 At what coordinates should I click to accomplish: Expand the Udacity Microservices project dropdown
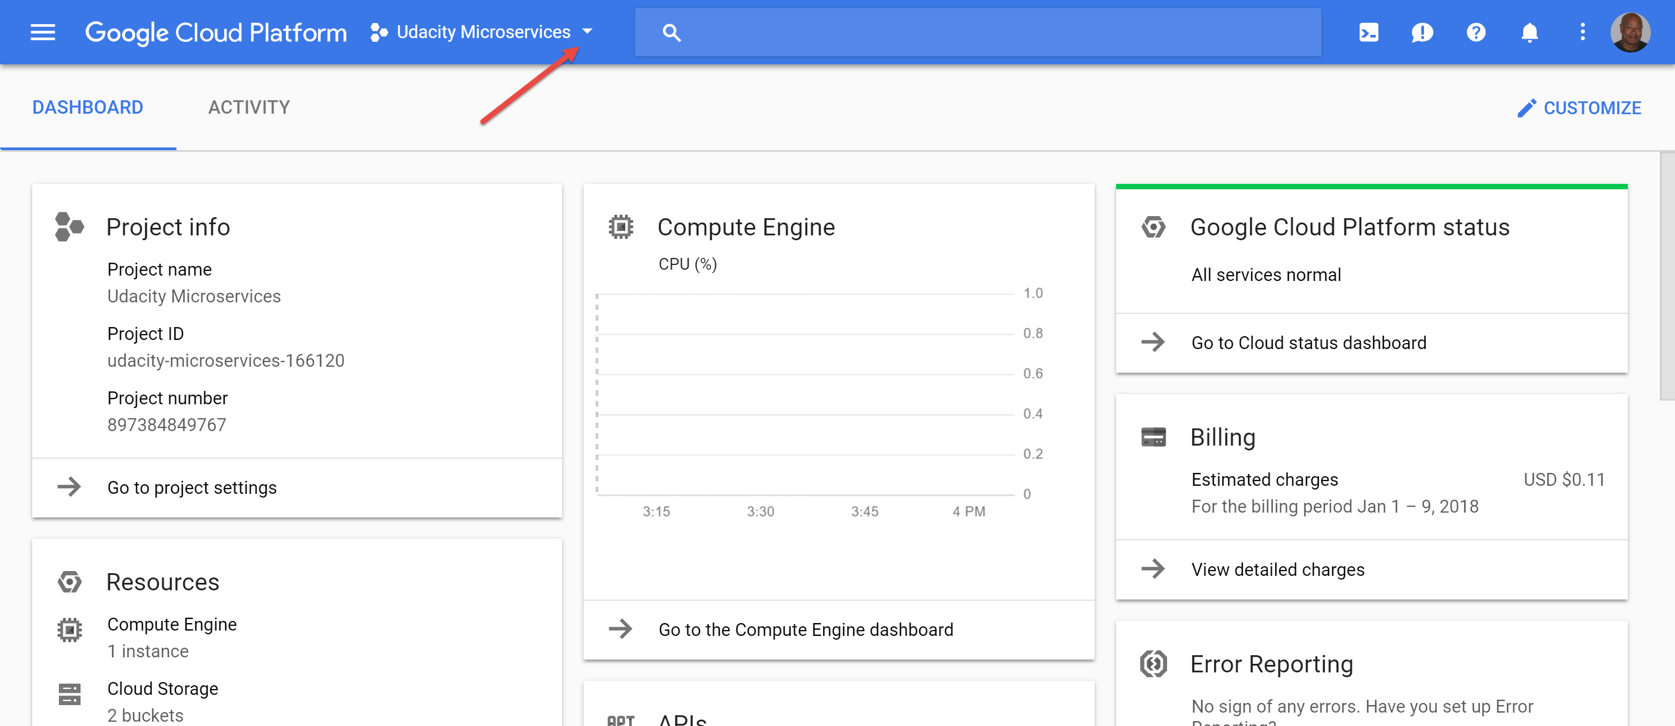[x=481, y=32]
